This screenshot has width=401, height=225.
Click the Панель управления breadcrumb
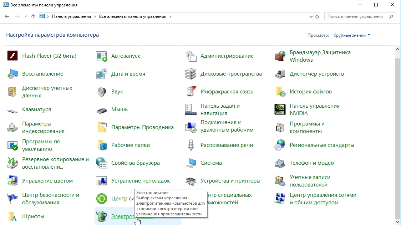(71, 16)
